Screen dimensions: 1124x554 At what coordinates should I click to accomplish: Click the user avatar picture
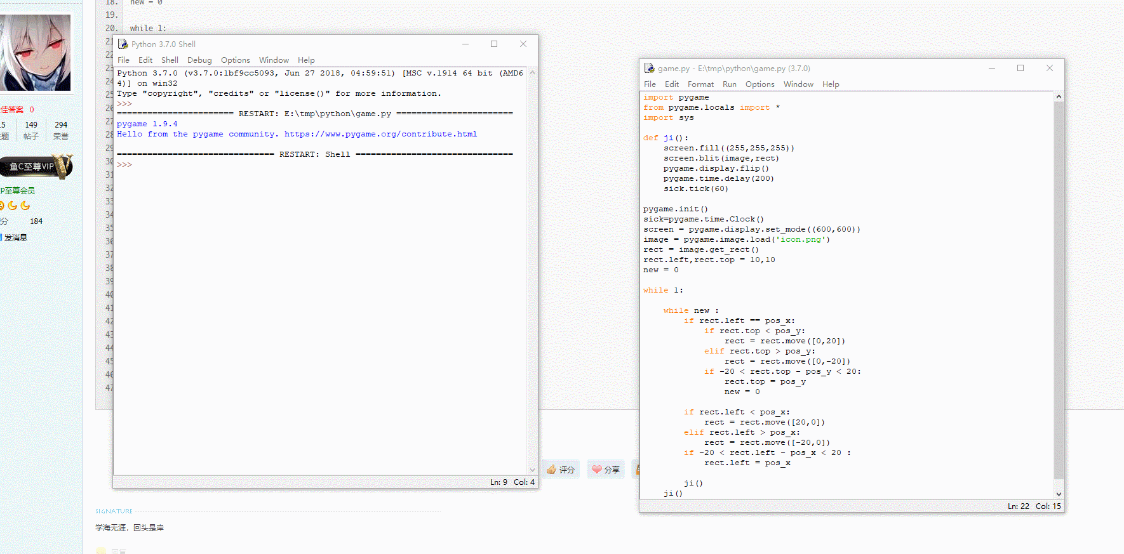click(x=36, y=53)
